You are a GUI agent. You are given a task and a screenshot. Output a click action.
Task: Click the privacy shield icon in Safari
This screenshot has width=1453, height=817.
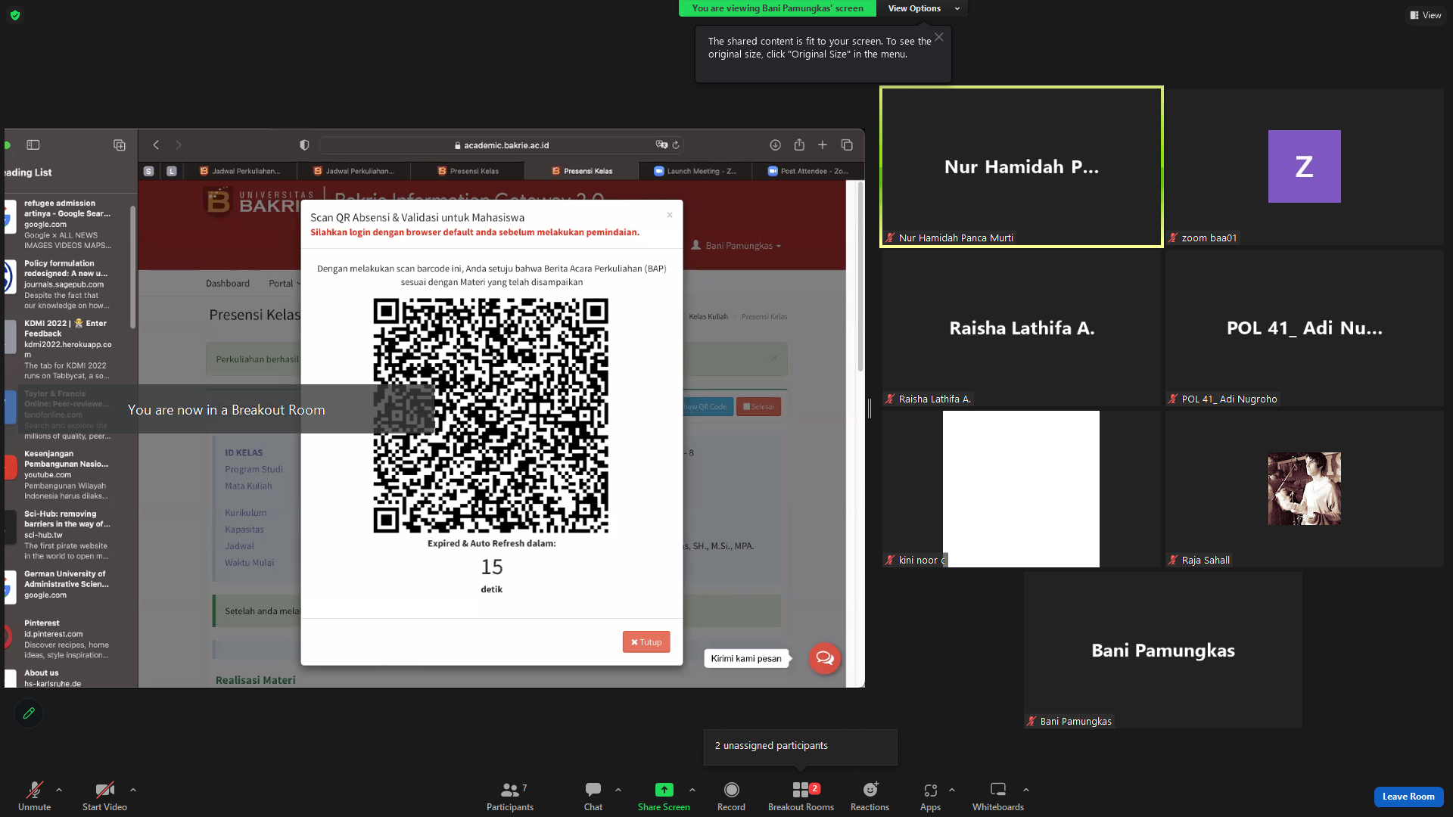point(304,145)
